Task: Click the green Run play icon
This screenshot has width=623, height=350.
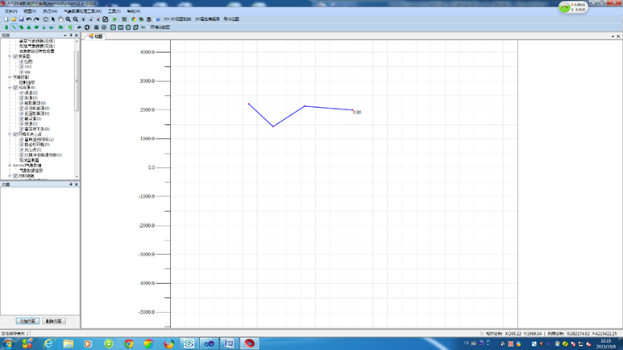Action: coord(114,19)
